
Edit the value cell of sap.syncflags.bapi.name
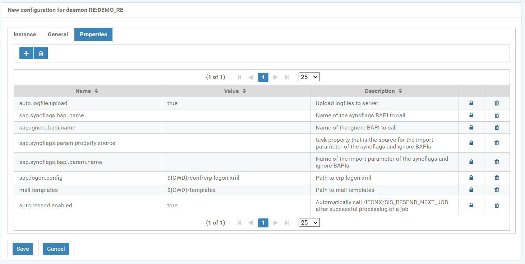tap(236, 115)
